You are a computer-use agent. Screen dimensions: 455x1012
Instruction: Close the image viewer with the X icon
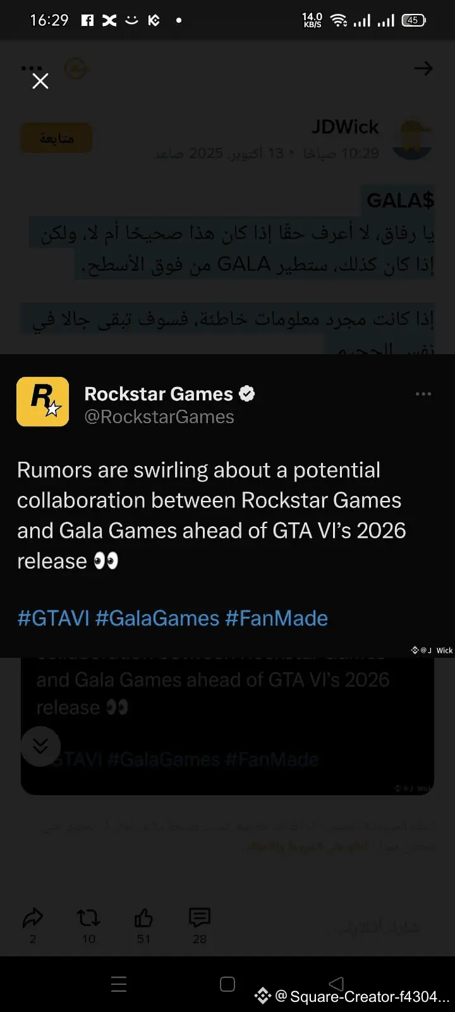click(x=40, y=81)
